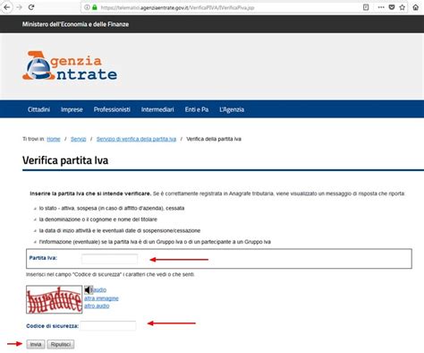Click the Pocket save icon
Viewport: 424px width, 353px height.
(392, 7)
